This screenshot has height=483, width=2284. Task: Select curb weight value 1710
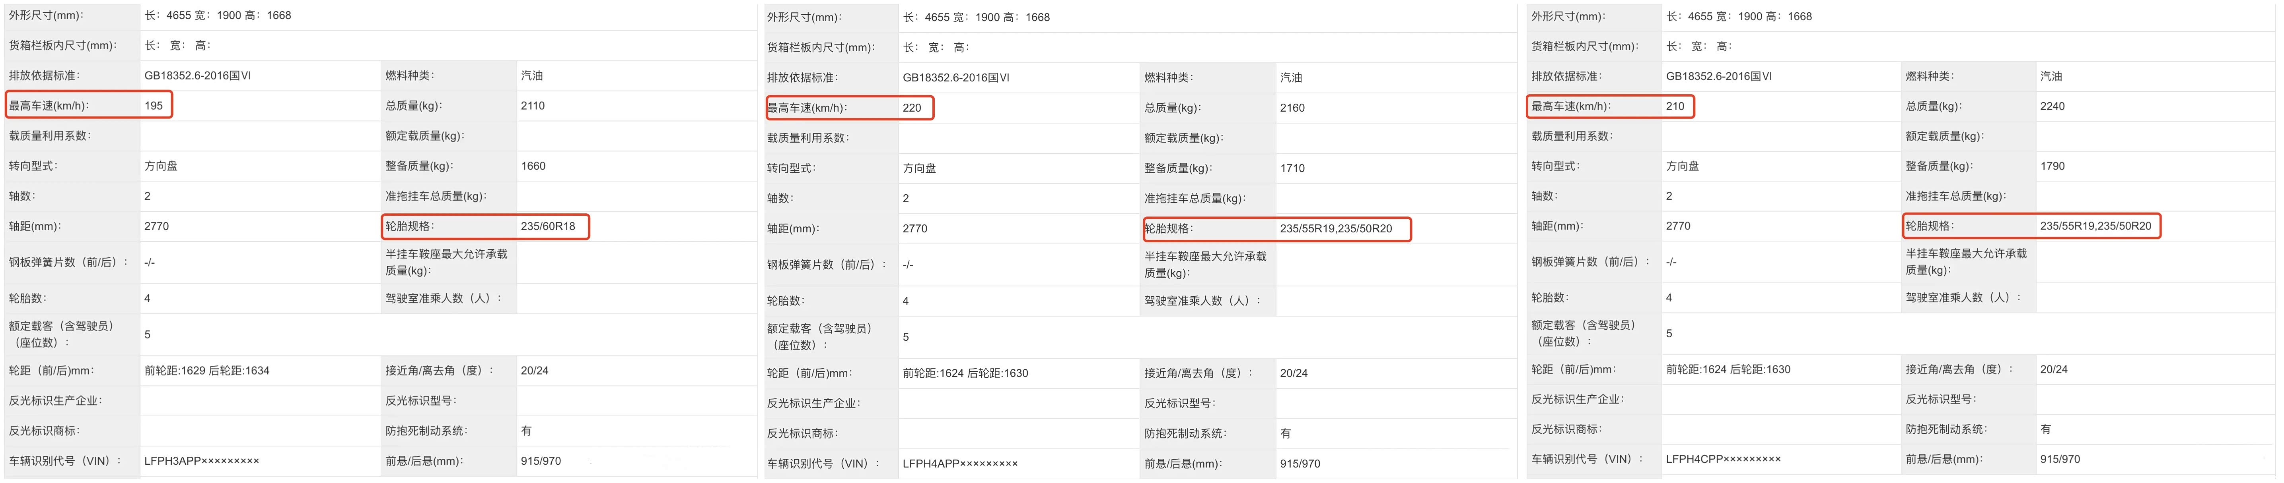click(x=1292, y=168)
